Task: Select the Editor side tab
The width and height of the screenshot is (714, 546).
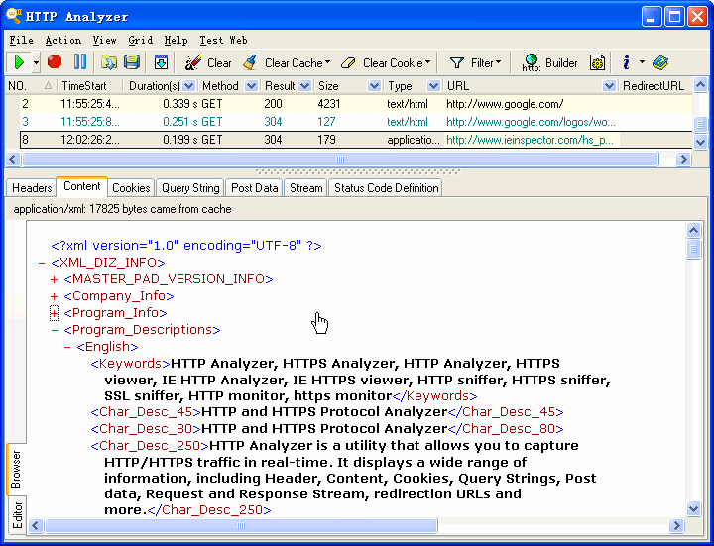Action: click(x=17, y=514)
